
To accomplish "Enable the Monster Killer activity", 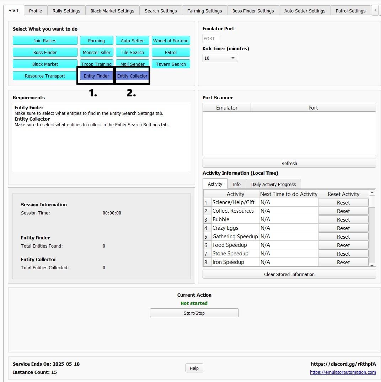I will (96, 52).
